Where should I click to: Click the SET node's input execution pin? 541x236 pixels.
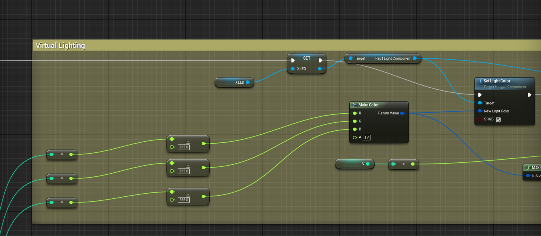(293, 60)
